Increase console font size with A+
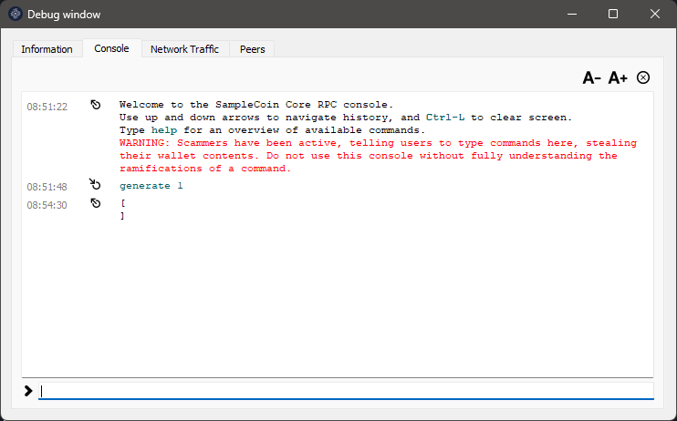The image size is (677, 421). point(618,78)
